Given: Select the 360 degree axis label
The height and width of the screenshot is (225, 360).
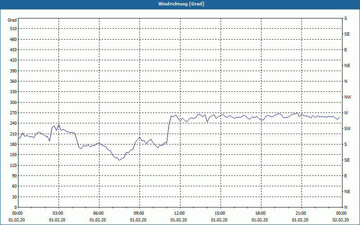Looking at the screenshot, I should pos(13,81).
